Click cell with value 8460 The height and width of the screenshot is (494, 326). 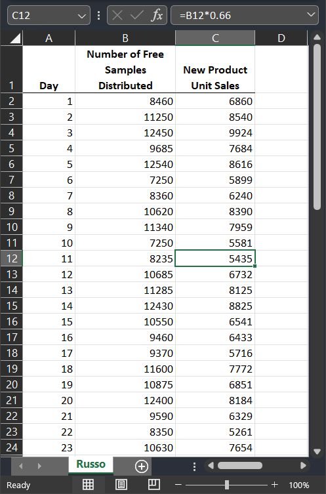tap(125, 101)
